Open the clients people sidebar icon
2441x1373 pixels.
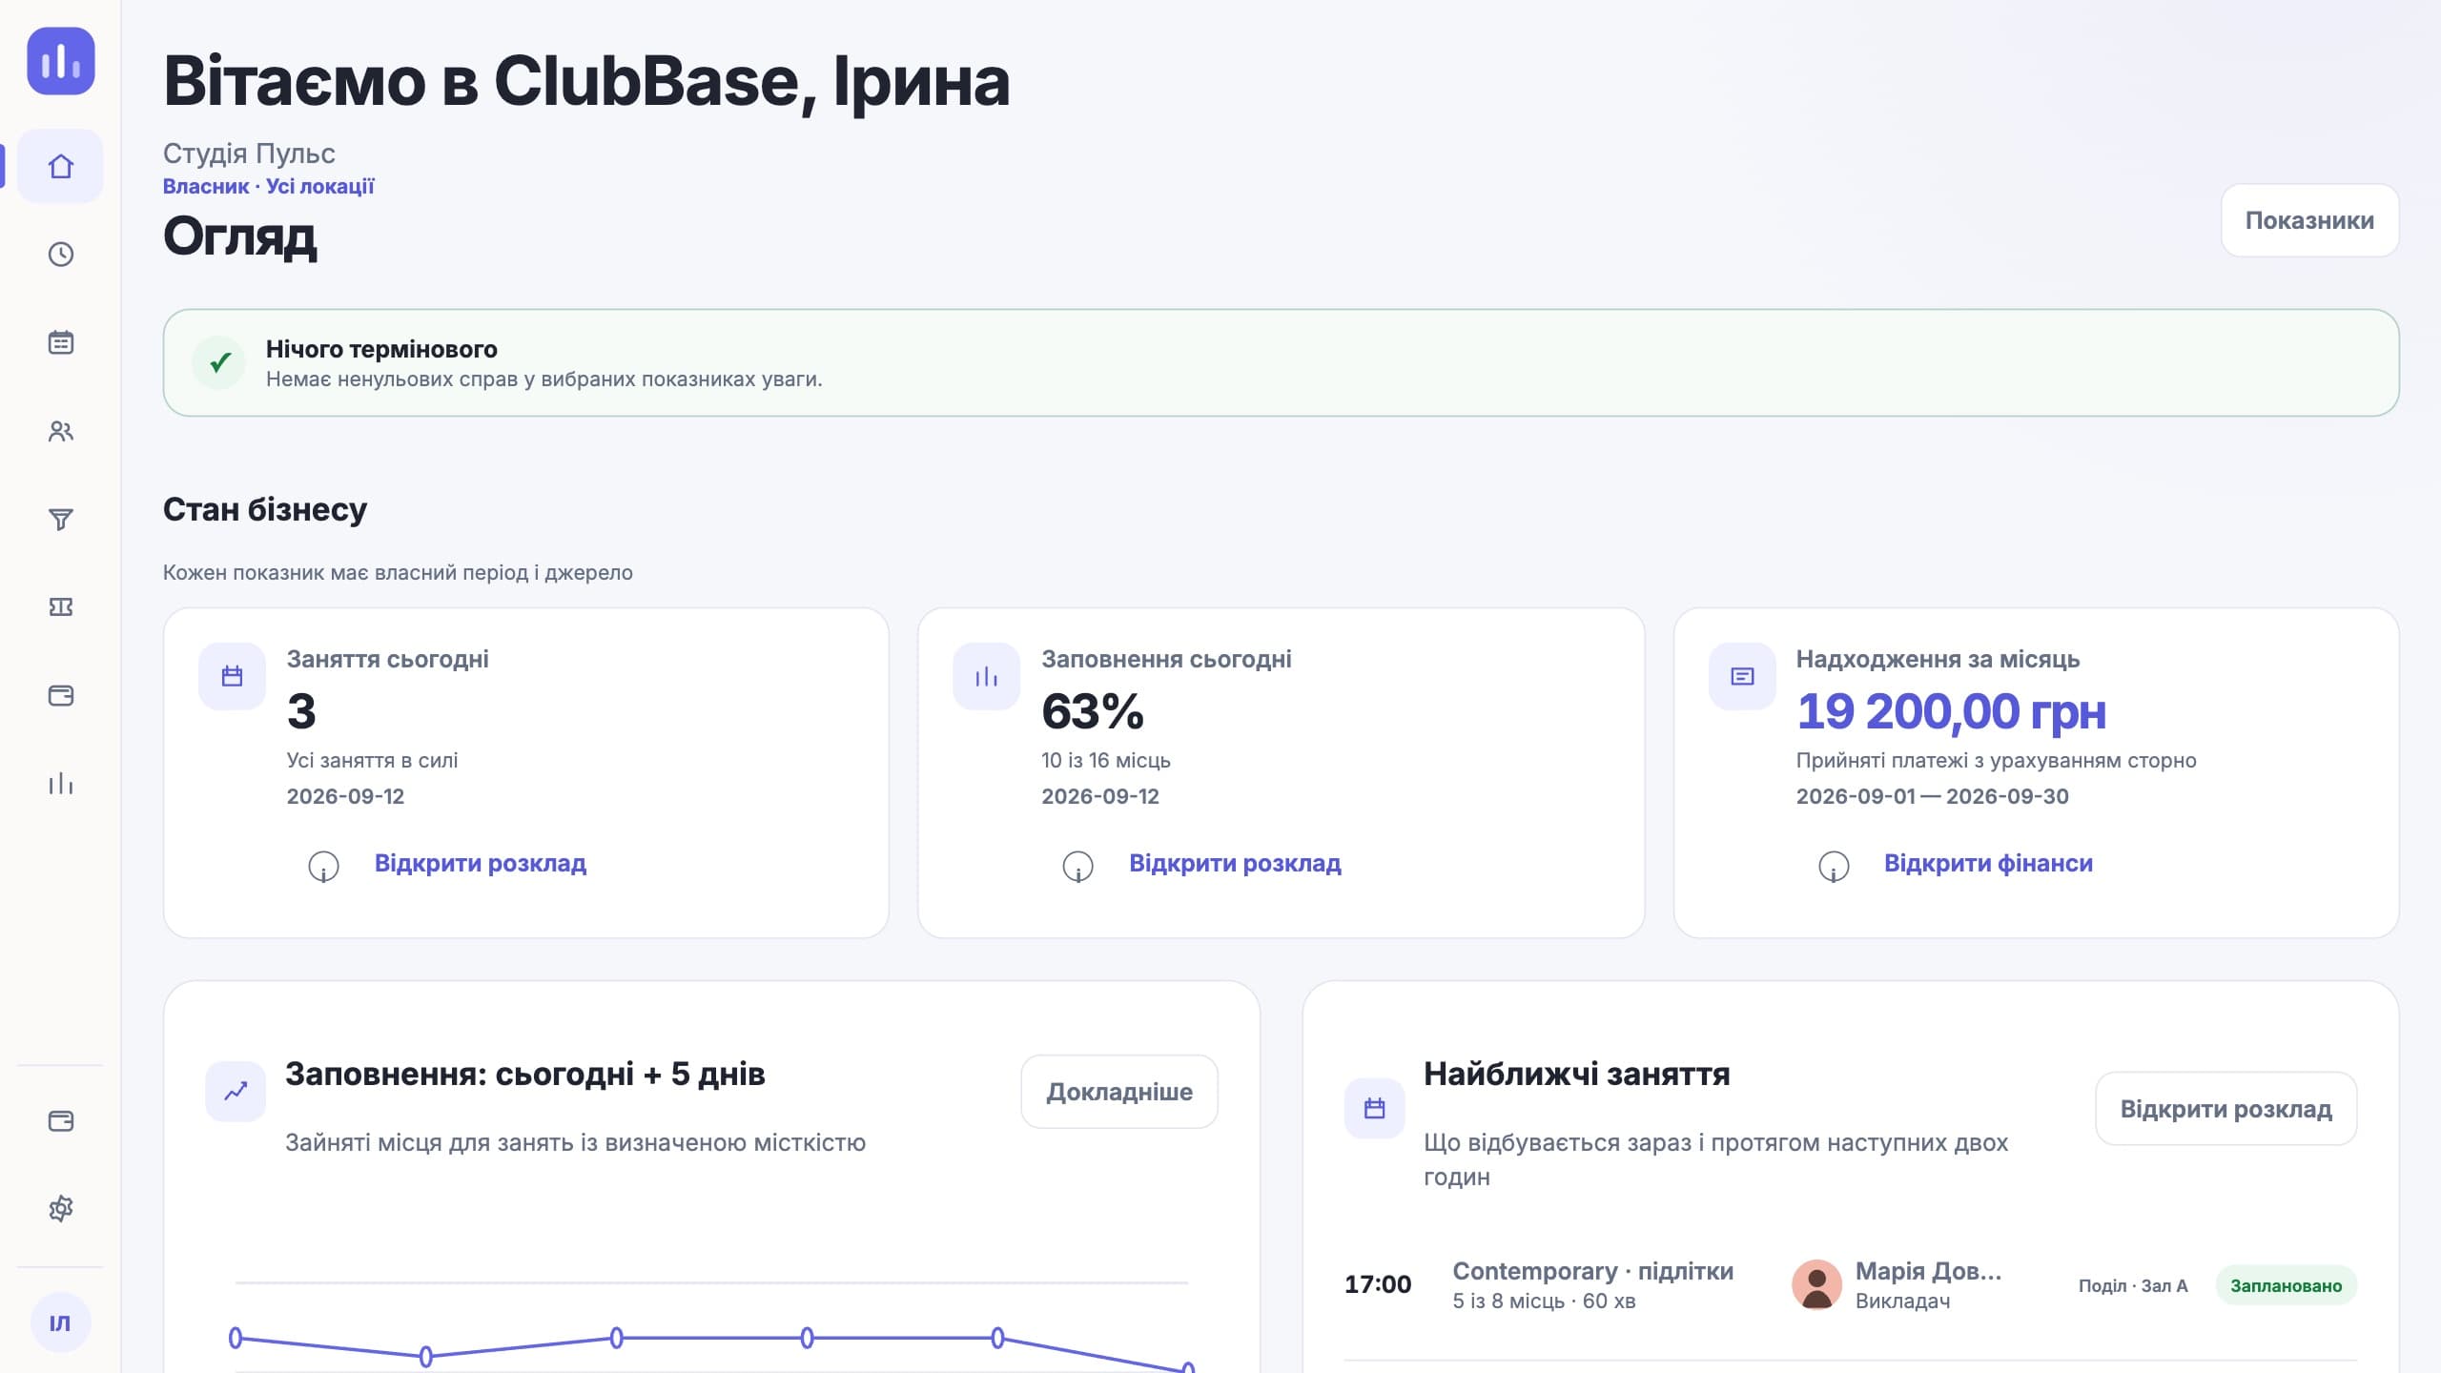pos(61,431)
